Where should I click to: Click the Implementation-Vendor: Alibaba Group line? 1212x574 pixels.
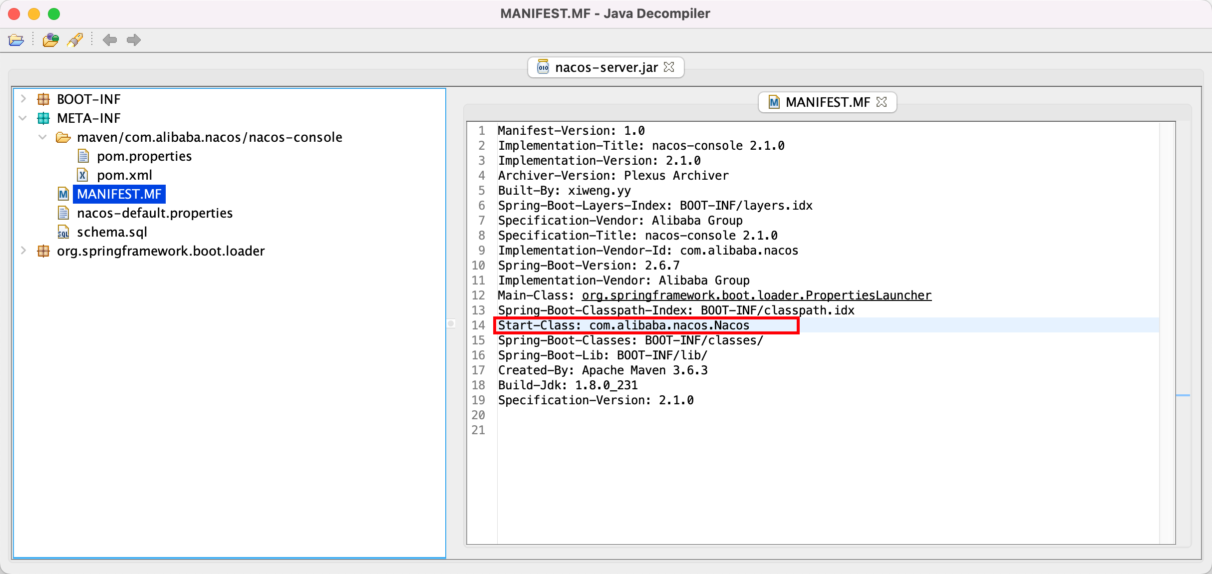[623, 281]
